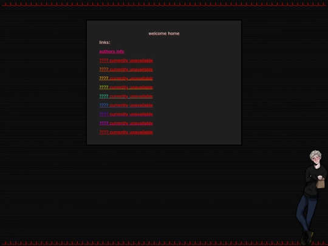Open the pink 'authors info' link
Viewport: 328px width, 246px height.
tap(112, 52)
